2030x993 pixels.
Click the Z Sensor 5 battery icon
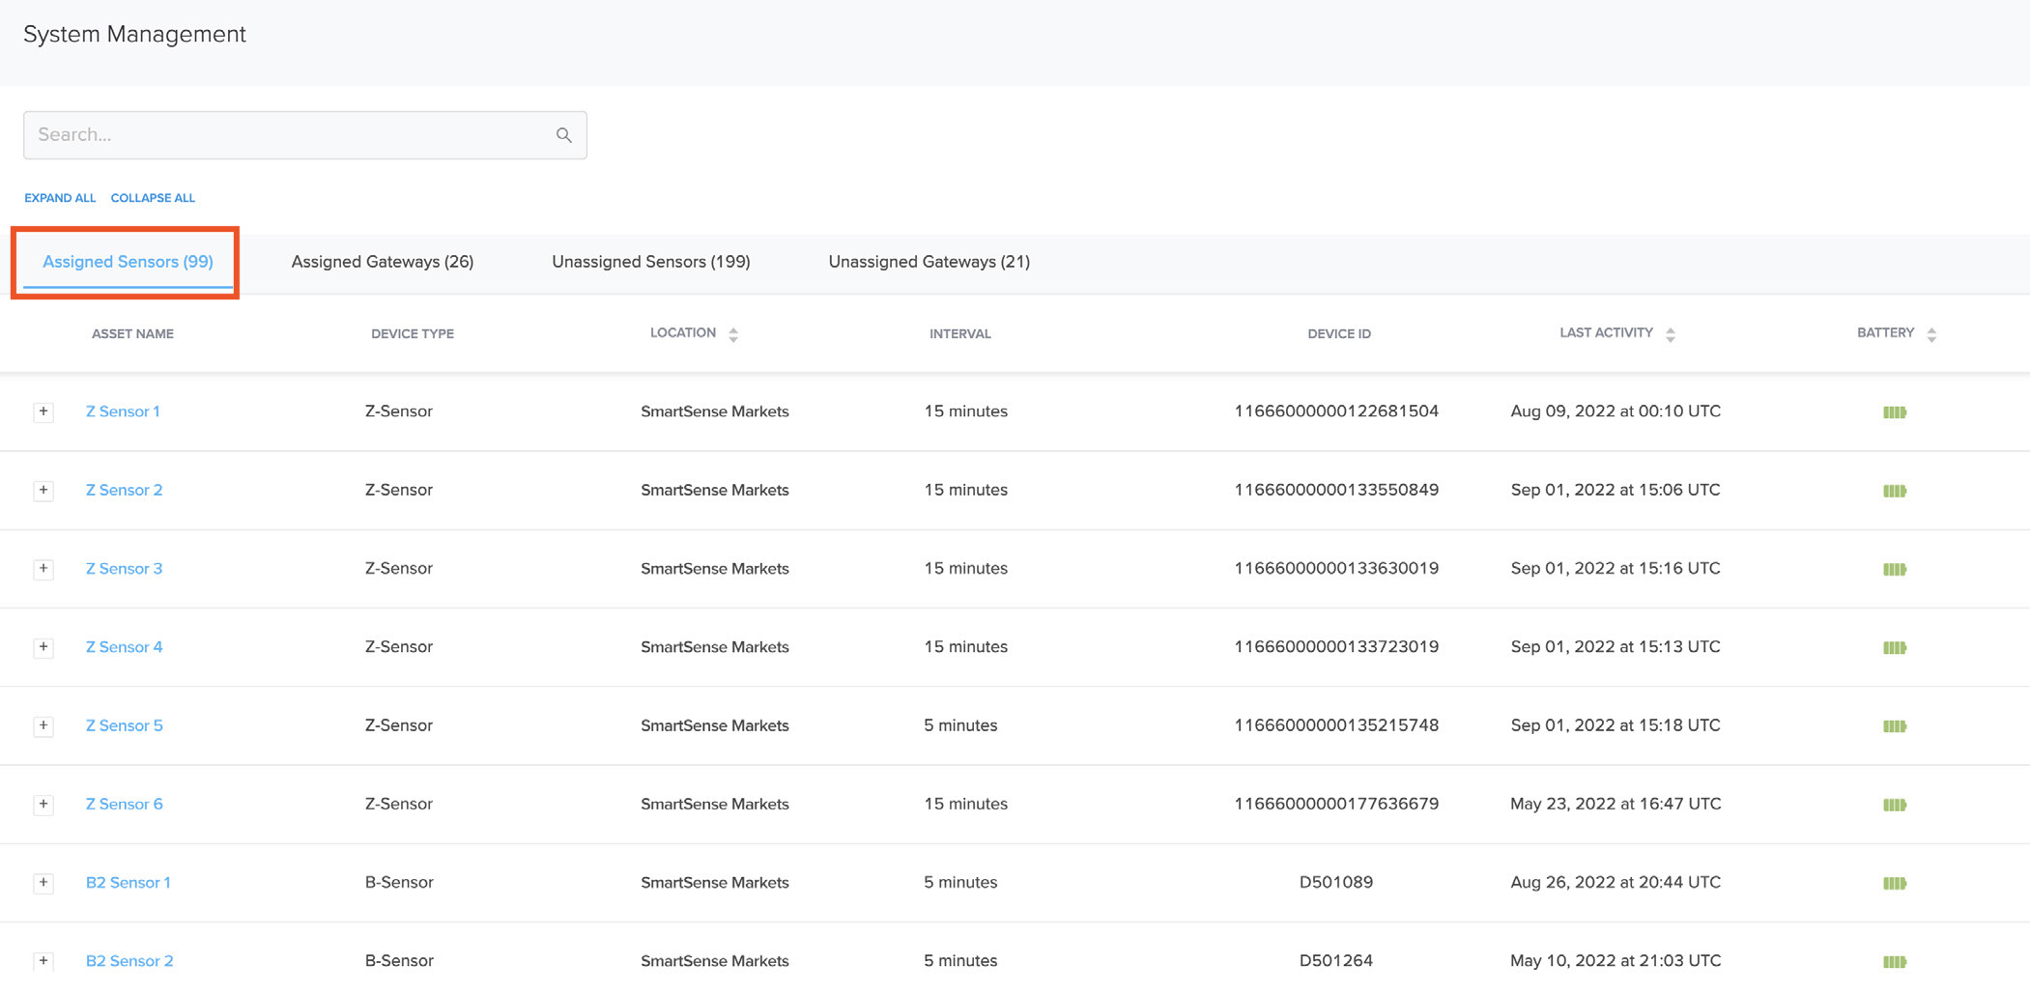point(1895,726)
